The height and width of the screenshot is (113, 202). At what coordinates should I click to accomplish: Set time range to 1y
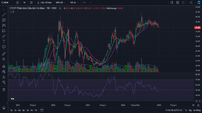(x=15, y=110)
